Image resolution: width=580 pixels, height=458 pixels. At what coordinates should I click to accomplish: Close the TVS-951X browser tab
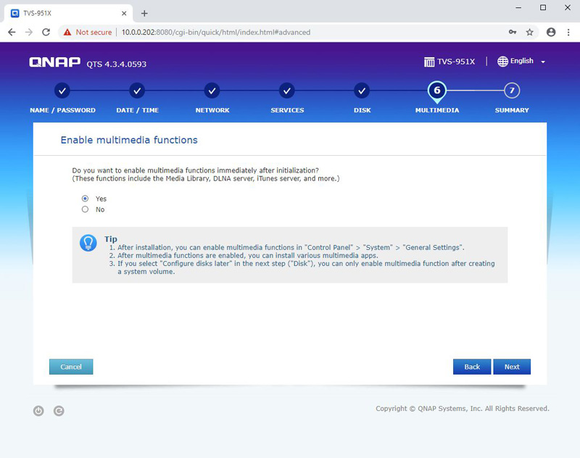click(124, 13)
